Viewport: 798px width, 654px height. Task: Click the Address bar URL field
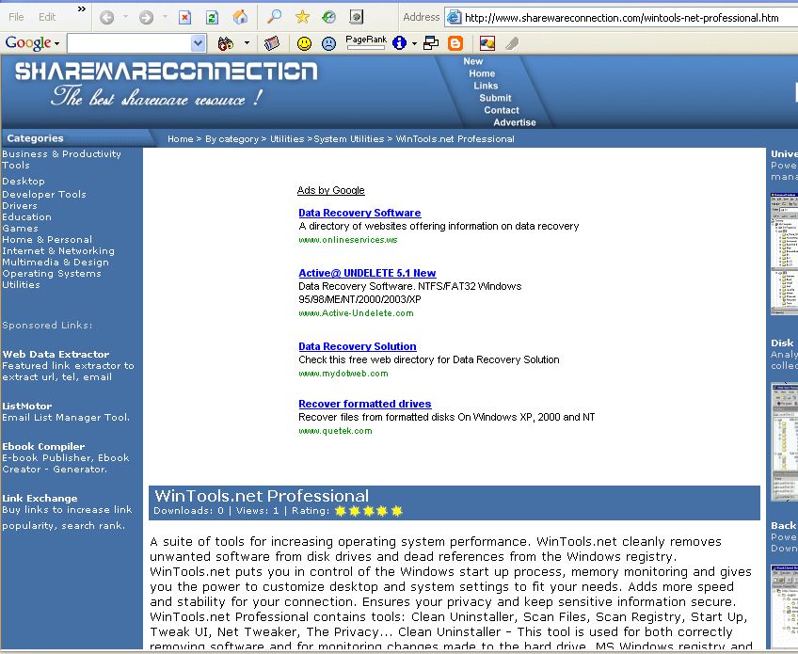(x=621, y=18)
